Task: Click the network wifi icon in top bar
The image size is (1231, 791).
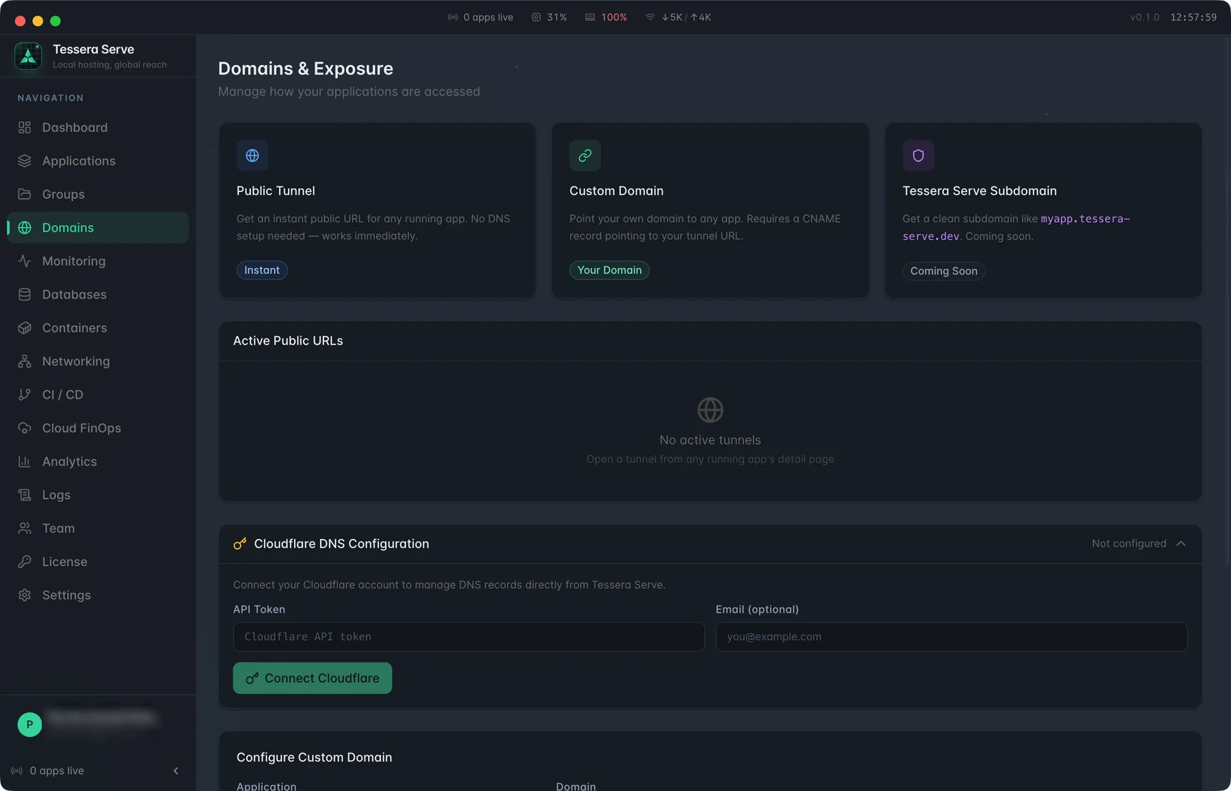Action: click(x=650, y=17)
